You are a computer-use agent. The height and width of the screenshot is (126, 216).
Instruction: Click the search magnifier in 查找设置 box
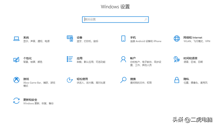pos(145,20)
